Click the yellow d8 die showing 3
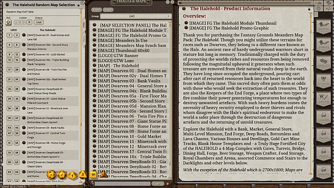This screenshot has width=334, height=188. [x=83, y=175]
